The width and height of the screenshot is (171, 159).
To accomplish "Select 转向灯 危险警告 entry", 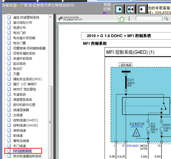I will coord(25,89).
